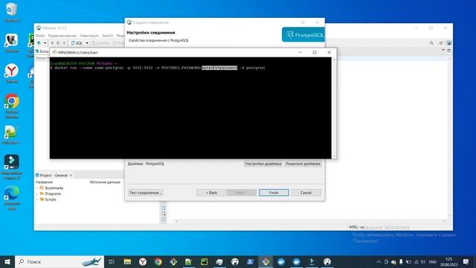Open new connection dropdown arrow in DBeaver toolbar
476x268 pixels.
45,43
